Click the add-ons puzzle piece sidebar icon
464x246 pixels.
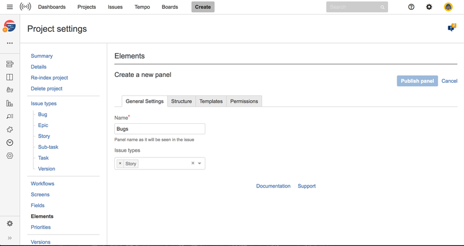pyautogui.click(x=9, y=130)
